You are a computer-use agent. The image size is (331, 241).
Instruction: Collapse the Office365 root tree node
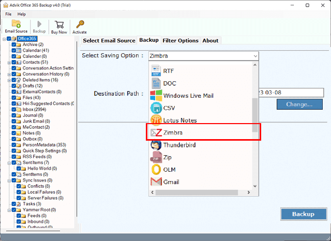pyautogui.click(x=4, y=39)
